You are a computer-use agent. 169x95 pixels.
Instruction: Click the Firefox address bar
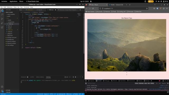coord(123,8)
